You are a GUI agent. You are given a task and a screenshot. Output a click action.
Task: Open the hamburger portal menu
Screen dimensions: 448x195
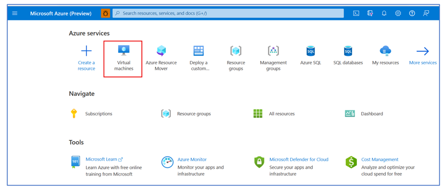15,13
